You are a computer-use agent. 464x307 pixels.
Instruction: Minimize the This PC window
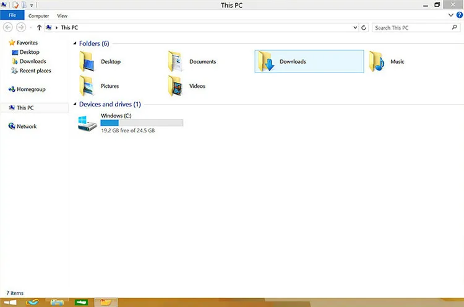click(426, 5)
